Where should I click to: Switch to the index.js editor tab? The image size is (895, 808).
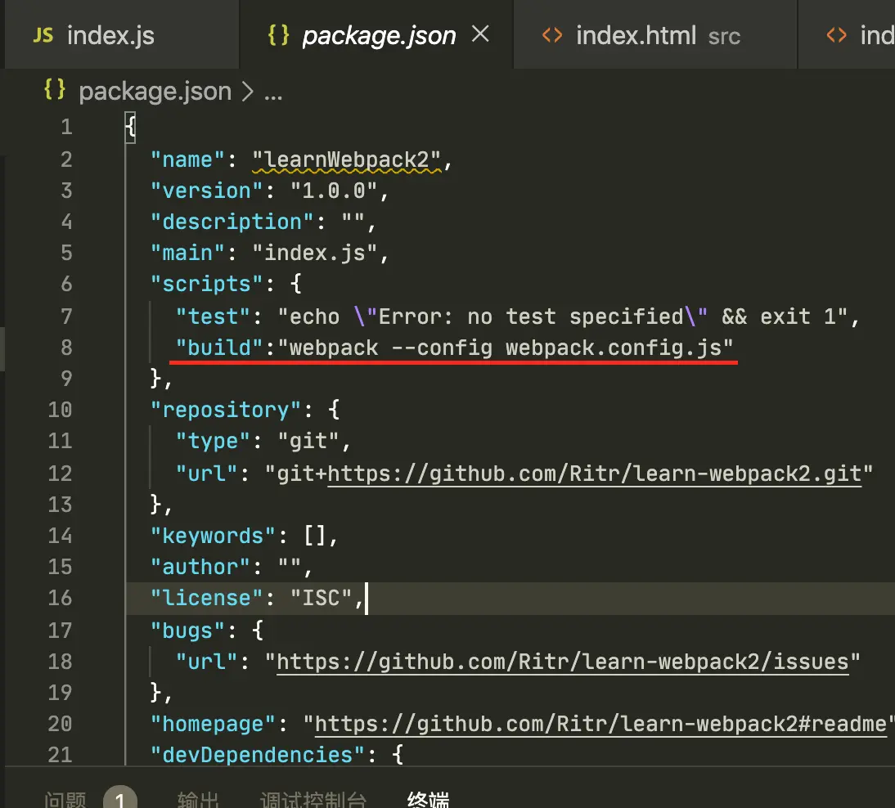(122, 35)
